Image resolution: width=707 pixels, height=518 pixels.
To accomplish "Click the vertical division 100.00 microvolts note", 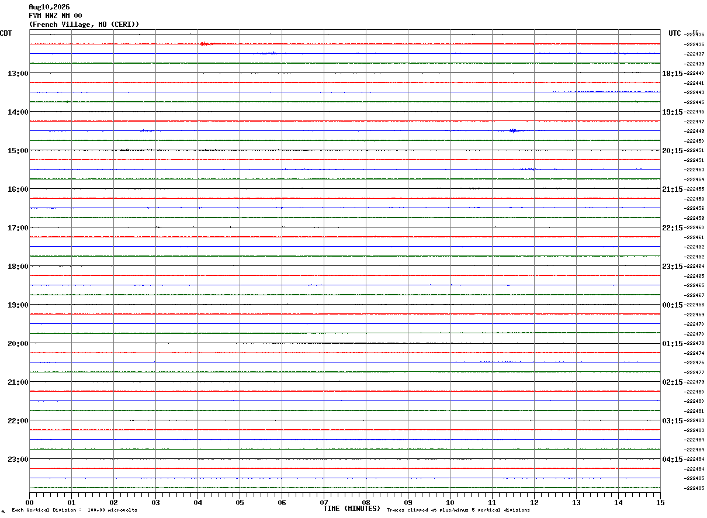I will pyautogui.click(x=74, y=510).
